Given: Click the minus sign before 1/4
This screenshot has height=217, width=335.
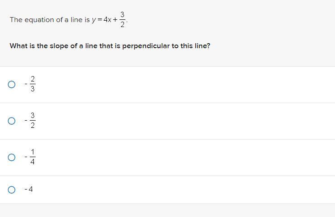Looking at the screenshot, I should (26, 157).
